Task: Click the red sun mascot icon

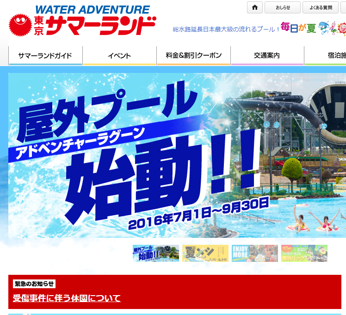Action: click(x=20, y=25)
